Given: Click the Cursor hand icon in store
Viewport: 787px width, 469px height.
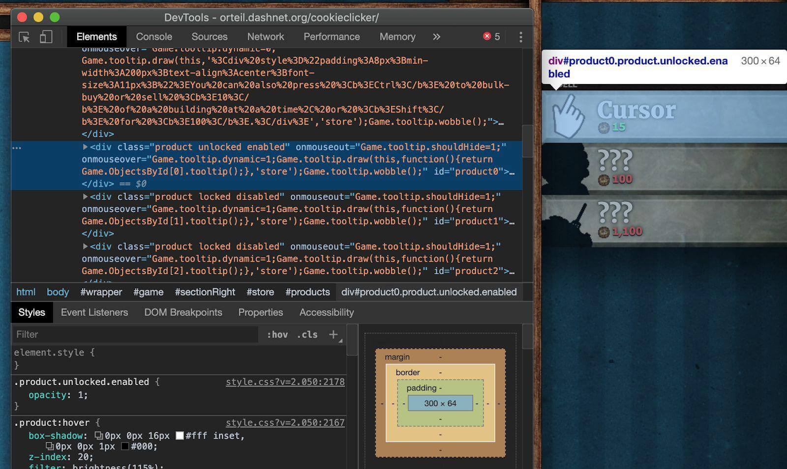Looking at the screenshot, I should click(x=568, y=116).
